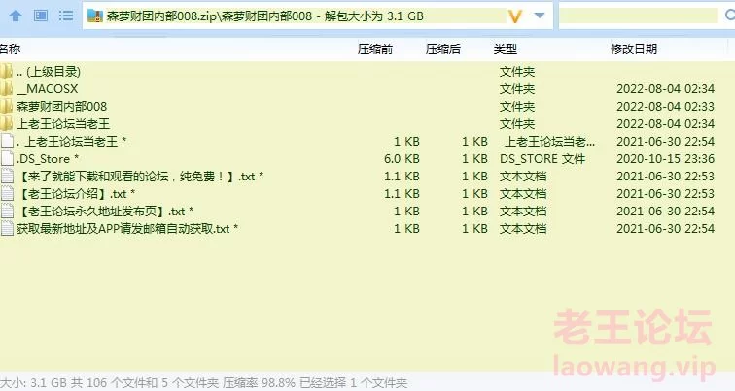The image size is (735, 391).
Task: Click file icon of ._上老王论坛当老王 row
Action: (7, 142)
